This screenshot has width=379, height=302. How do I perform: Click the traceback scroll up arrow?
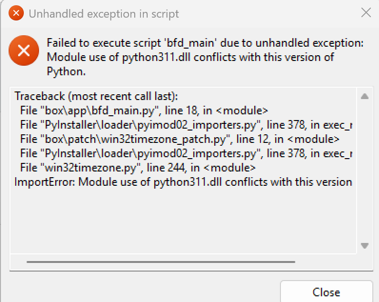(x=365, y=97)
